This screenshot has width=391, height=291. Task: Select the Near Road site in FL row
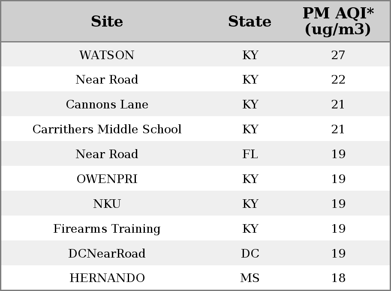coord(107,154)
